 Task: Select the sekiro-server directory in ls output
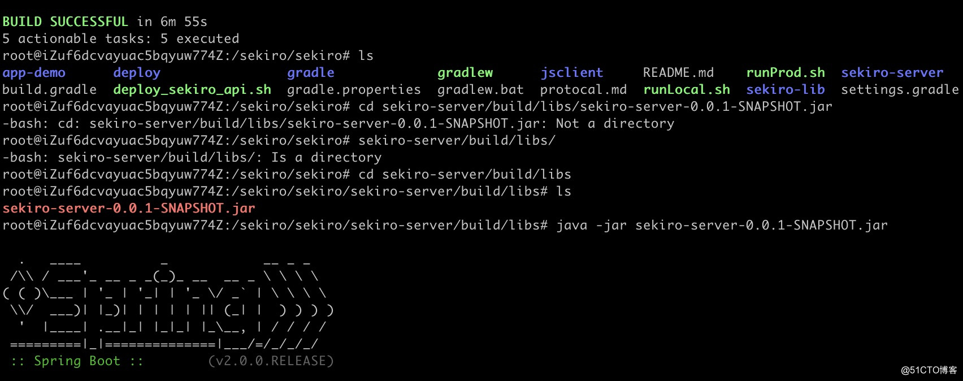click(x=892, y=72)
